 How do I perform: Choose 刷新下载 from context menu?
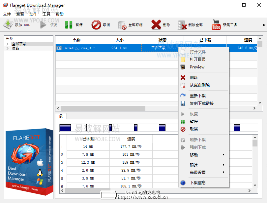point(198,140)
